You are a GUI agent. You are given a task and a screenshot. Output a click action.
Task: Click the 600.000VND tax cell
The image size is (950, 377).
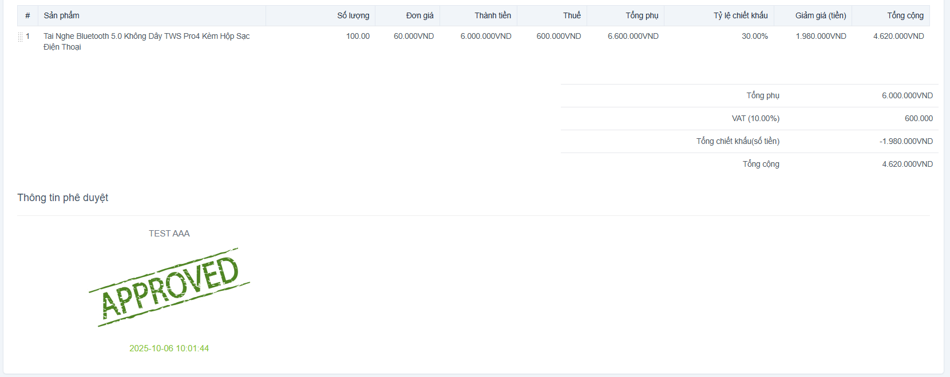(x=559, y=36)
